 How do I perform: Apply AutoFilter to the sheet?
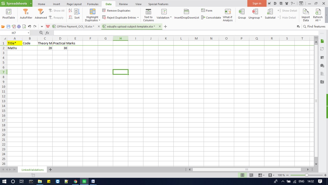pos(26,14)
